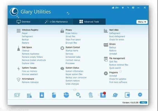Viewport: 158px width, 111px height.
Task: Click the System Status speech bubble icon
Action: [62, 69]
